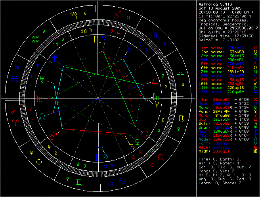Click the North Node glyph in the wheel
260x197 pixels.
(42, 116)
